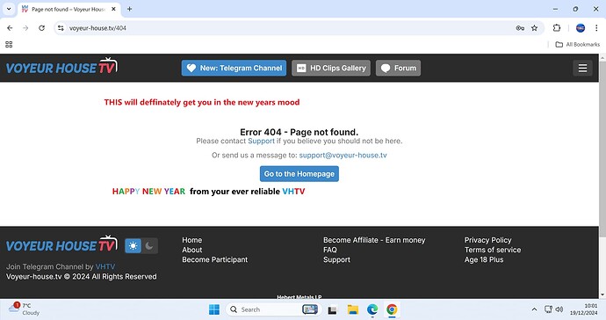Open the Become Participant link
This screenshot has width=606, height=320.
coord(215,259)
